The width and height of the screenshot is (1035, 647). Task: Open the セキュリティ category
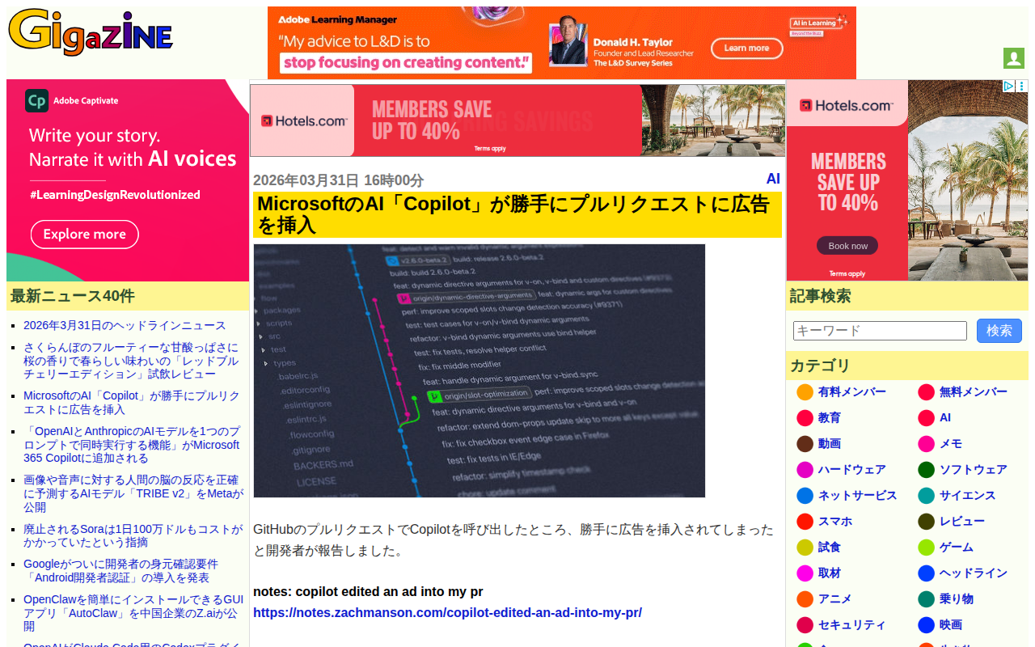coord(852,625)
